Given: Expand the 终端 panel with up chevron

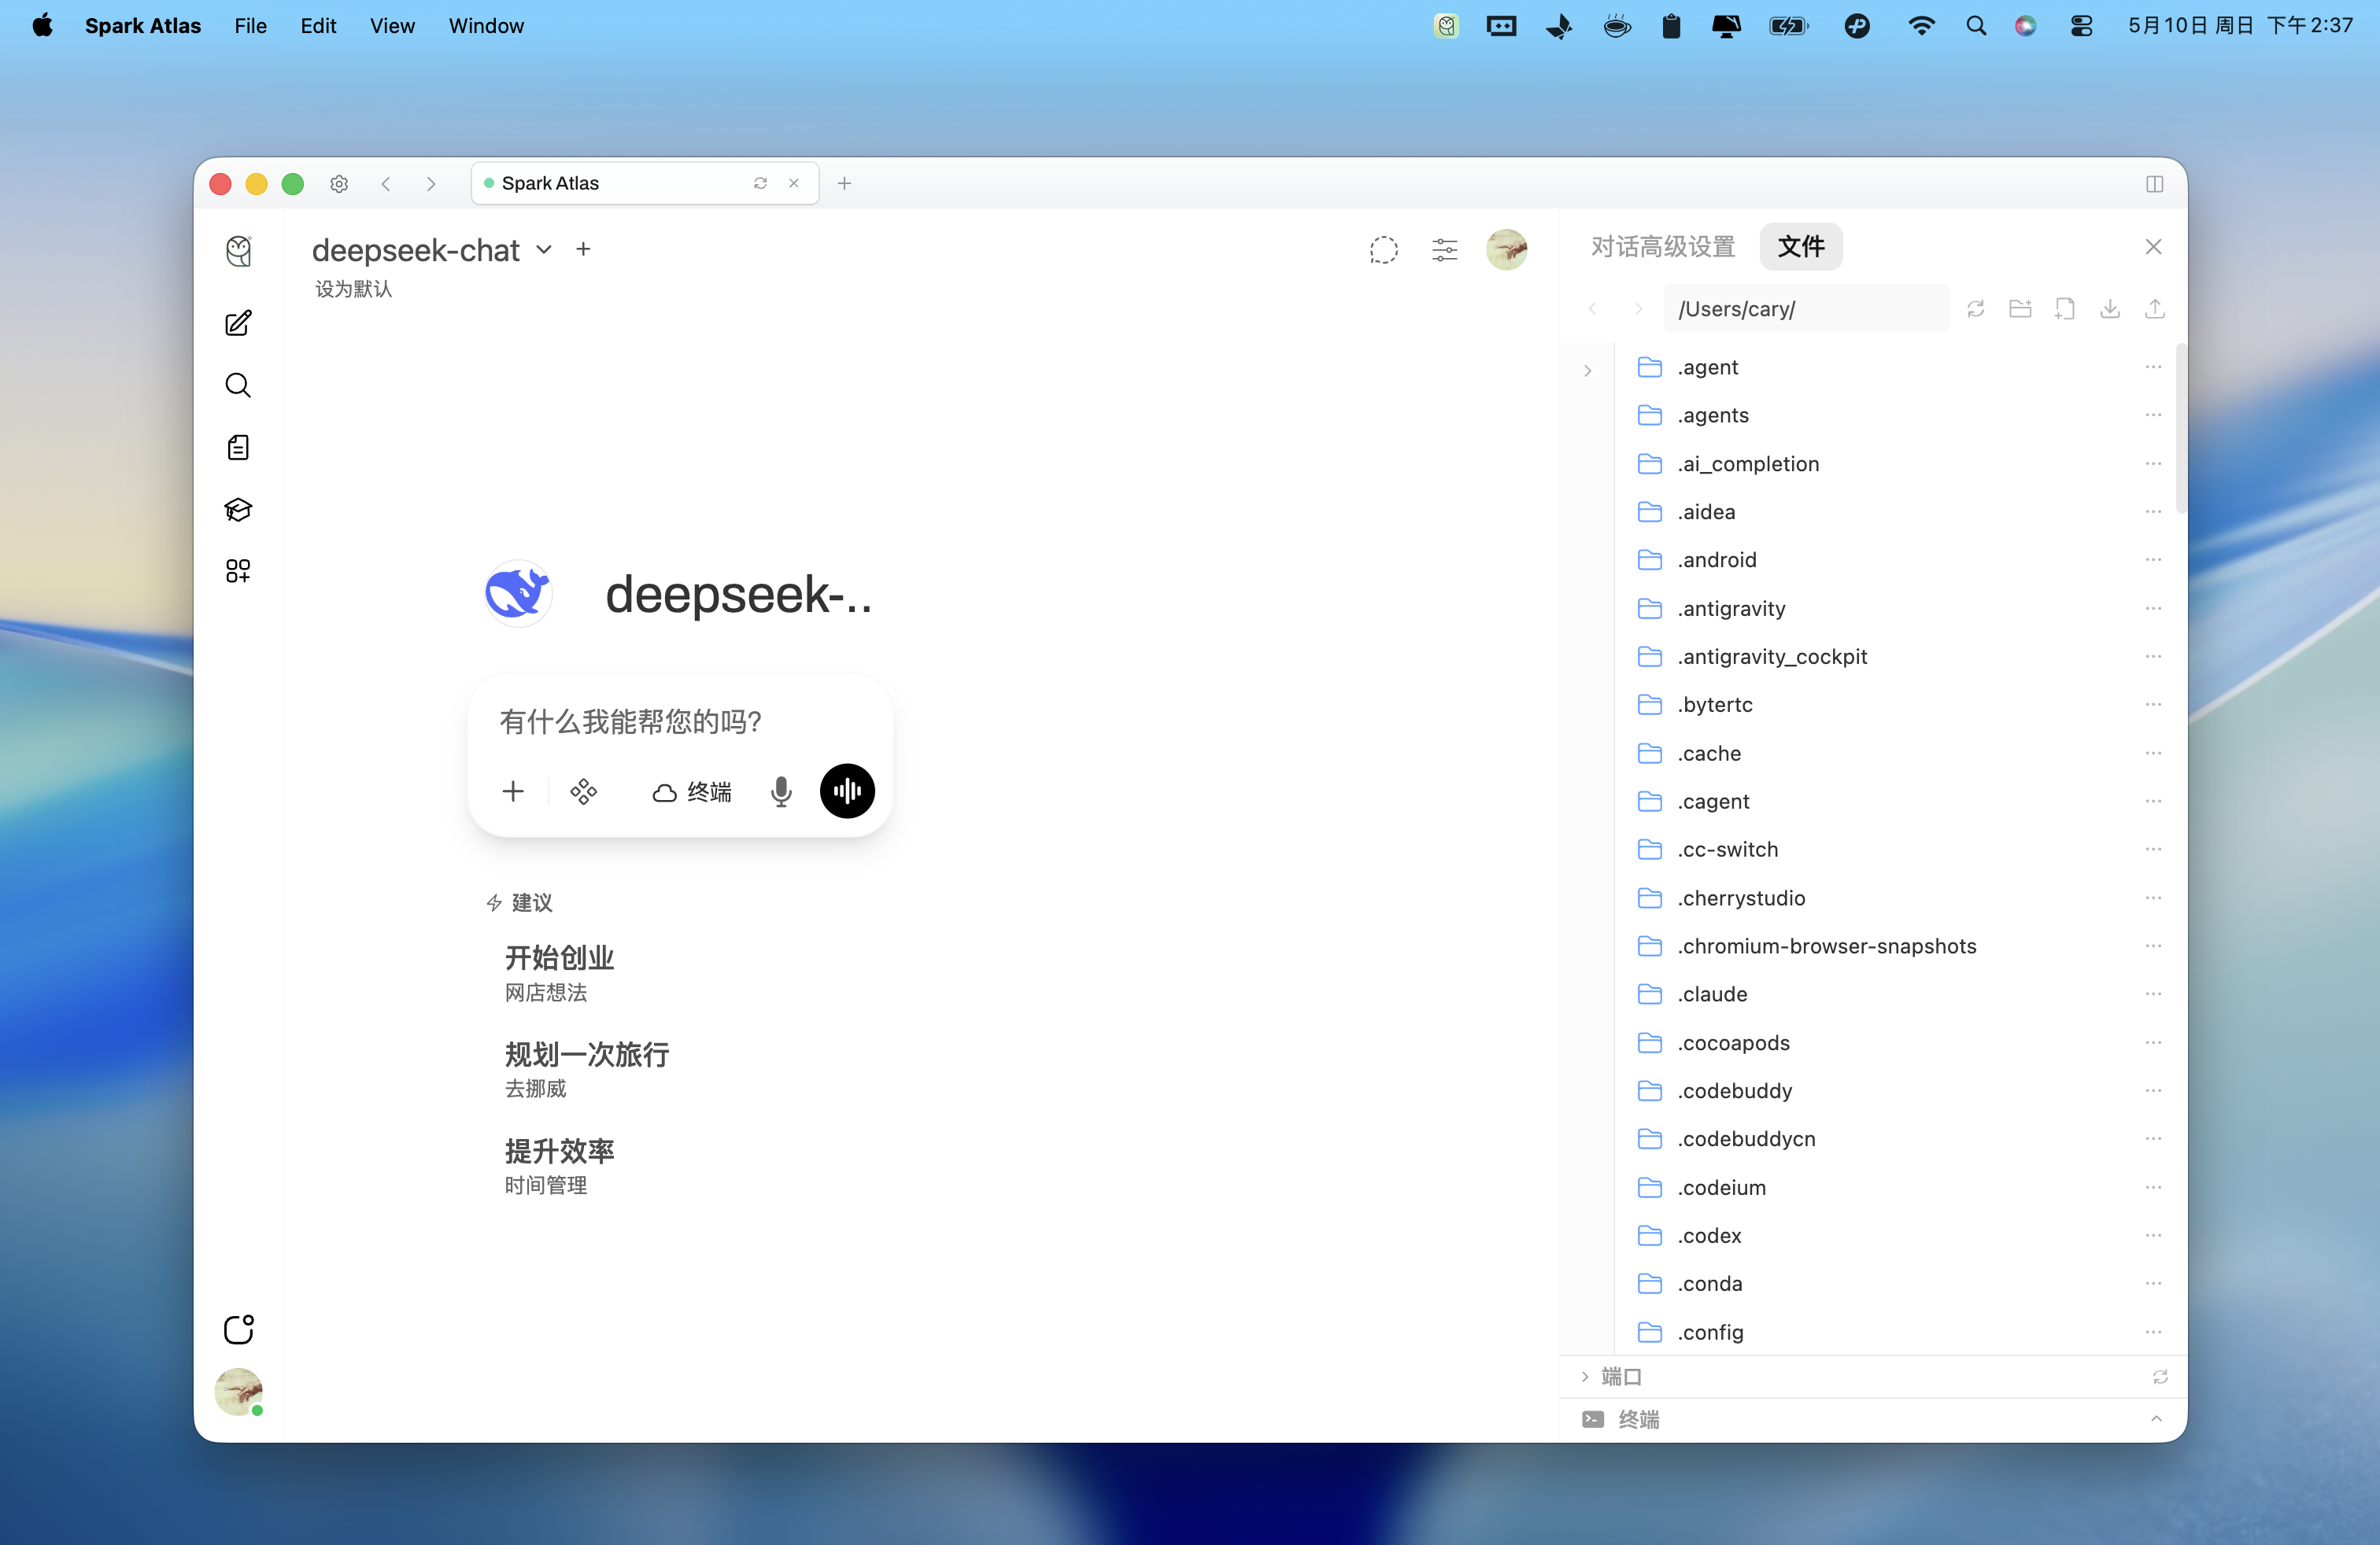Looking at the screenshot, I should [x=2156, y=1419].
